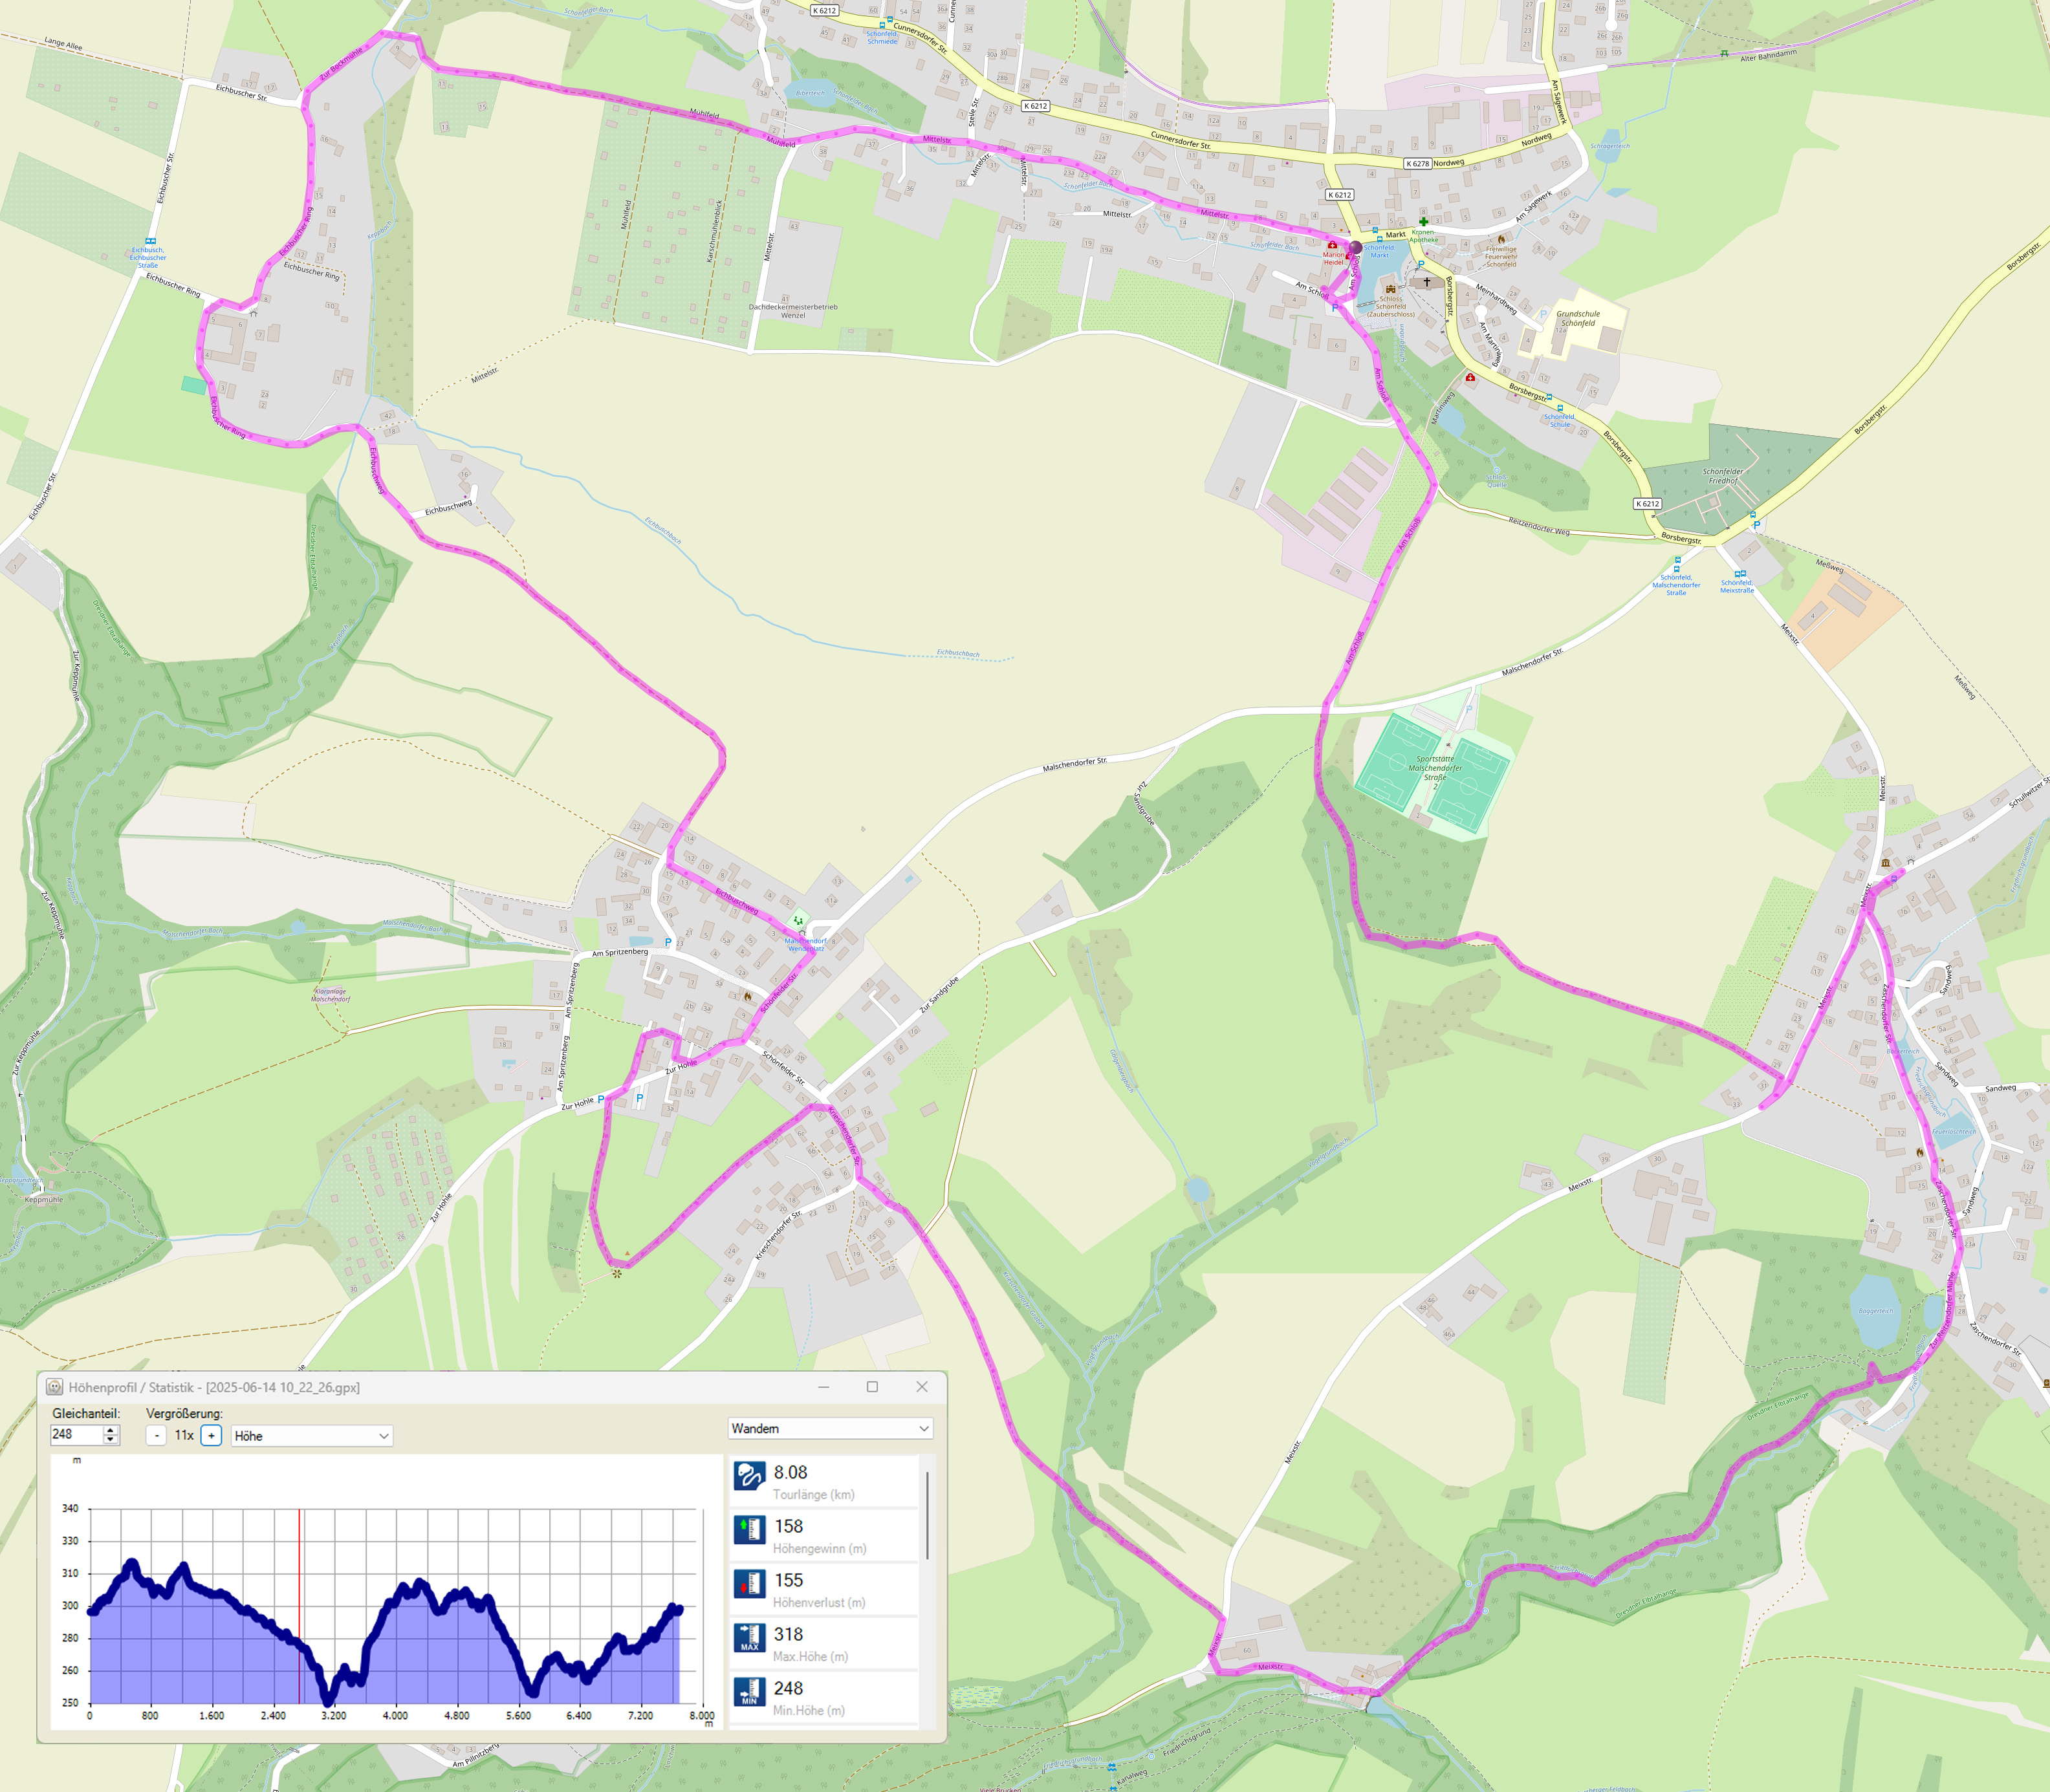
Task: Click the 155 Höhenverlust value
Action: point(789,1580)
